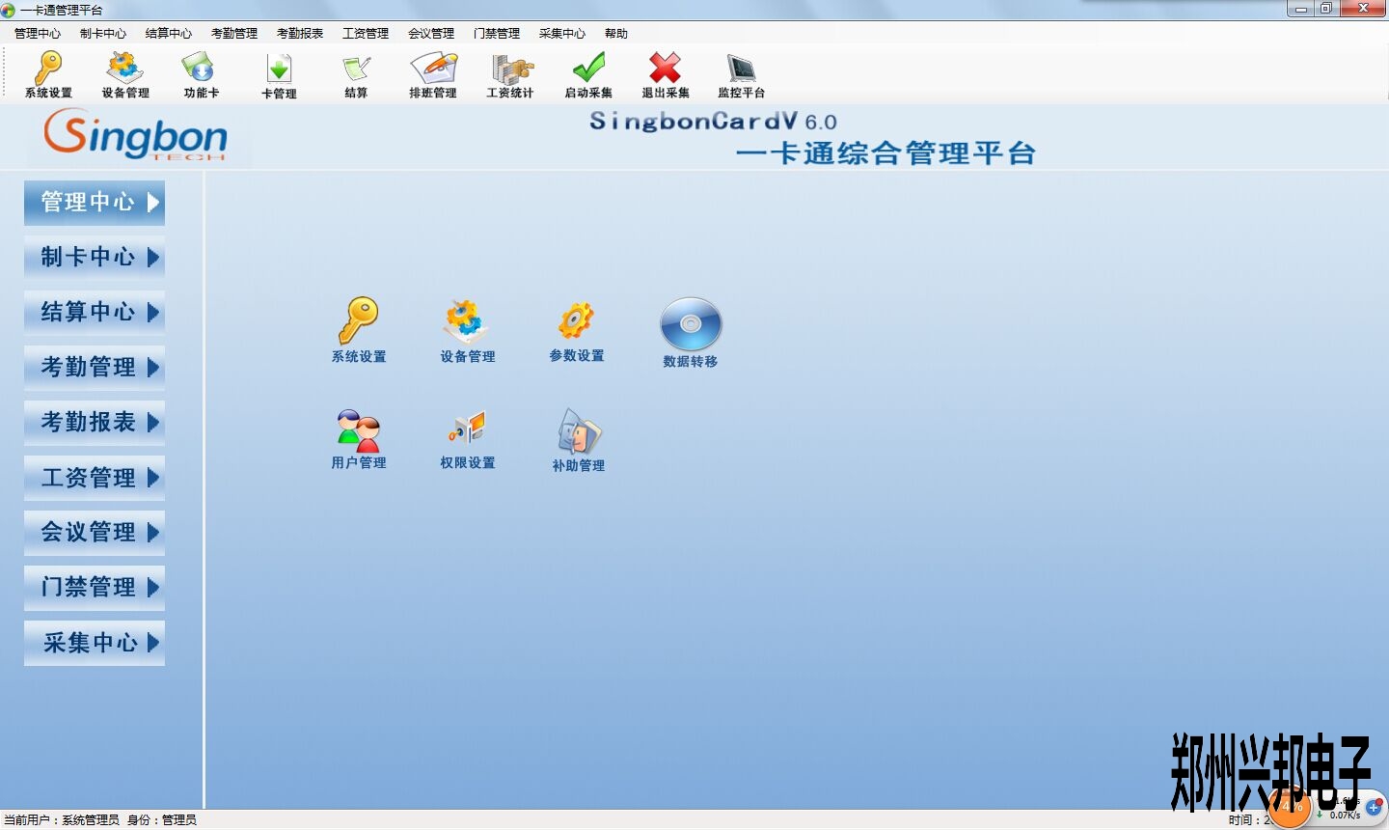
Task: Expand 考勤报表 sidebar section
Action: pyautogui.click(x=95, y=423)
